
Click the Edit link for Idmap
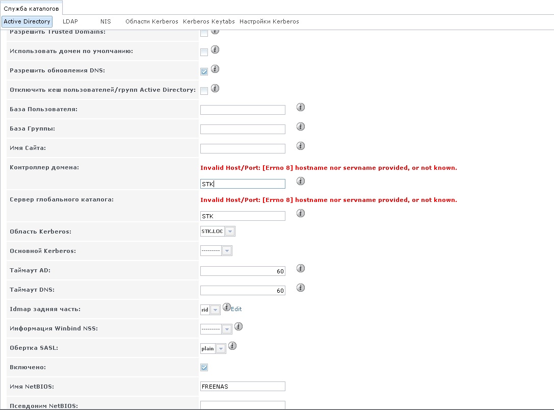pos(236,309)
